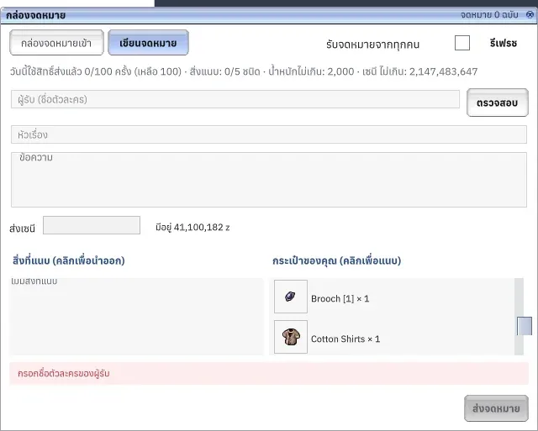Focus the ส่งเซนี zeny amount field

[92, 225]
